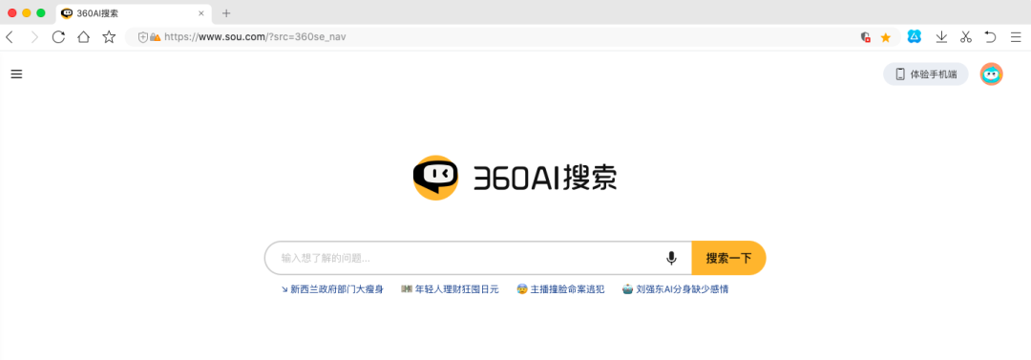Screen dimensions: 1031x360
Task: Open trending link 年轻人理财狂囤日元
Action: [x=451, y=289]
